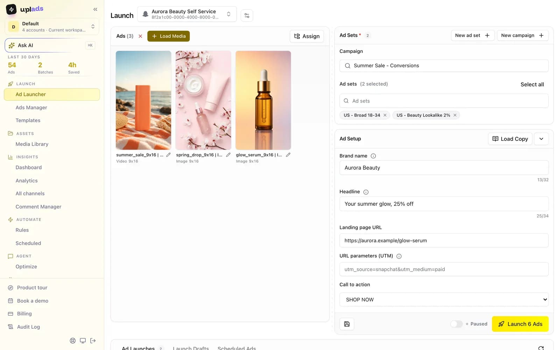560x350 pixels.
Task: Click Select all ad sets
Action: [532, 84]
